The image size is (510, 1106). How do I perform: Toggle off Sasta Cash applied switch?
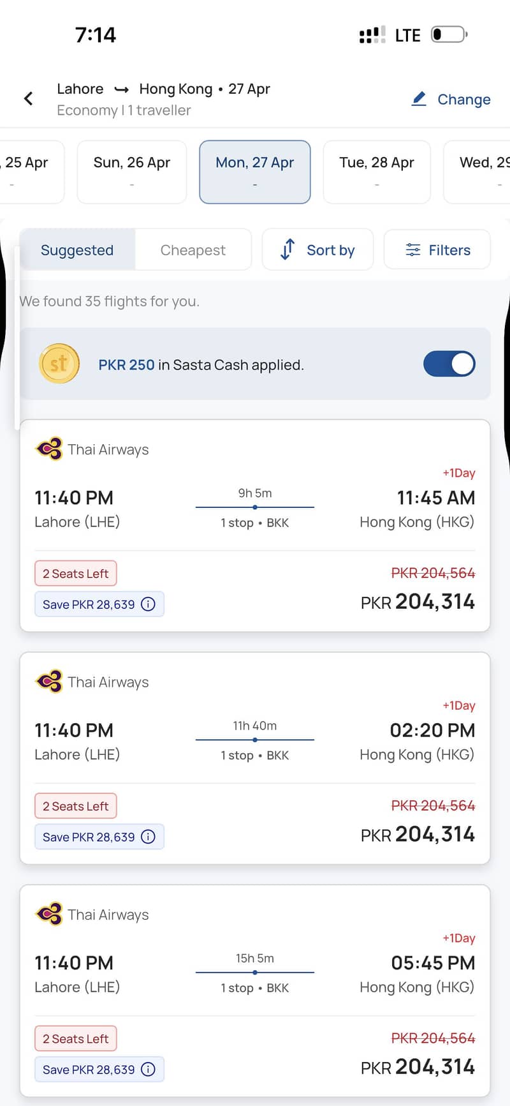[449, 364]
